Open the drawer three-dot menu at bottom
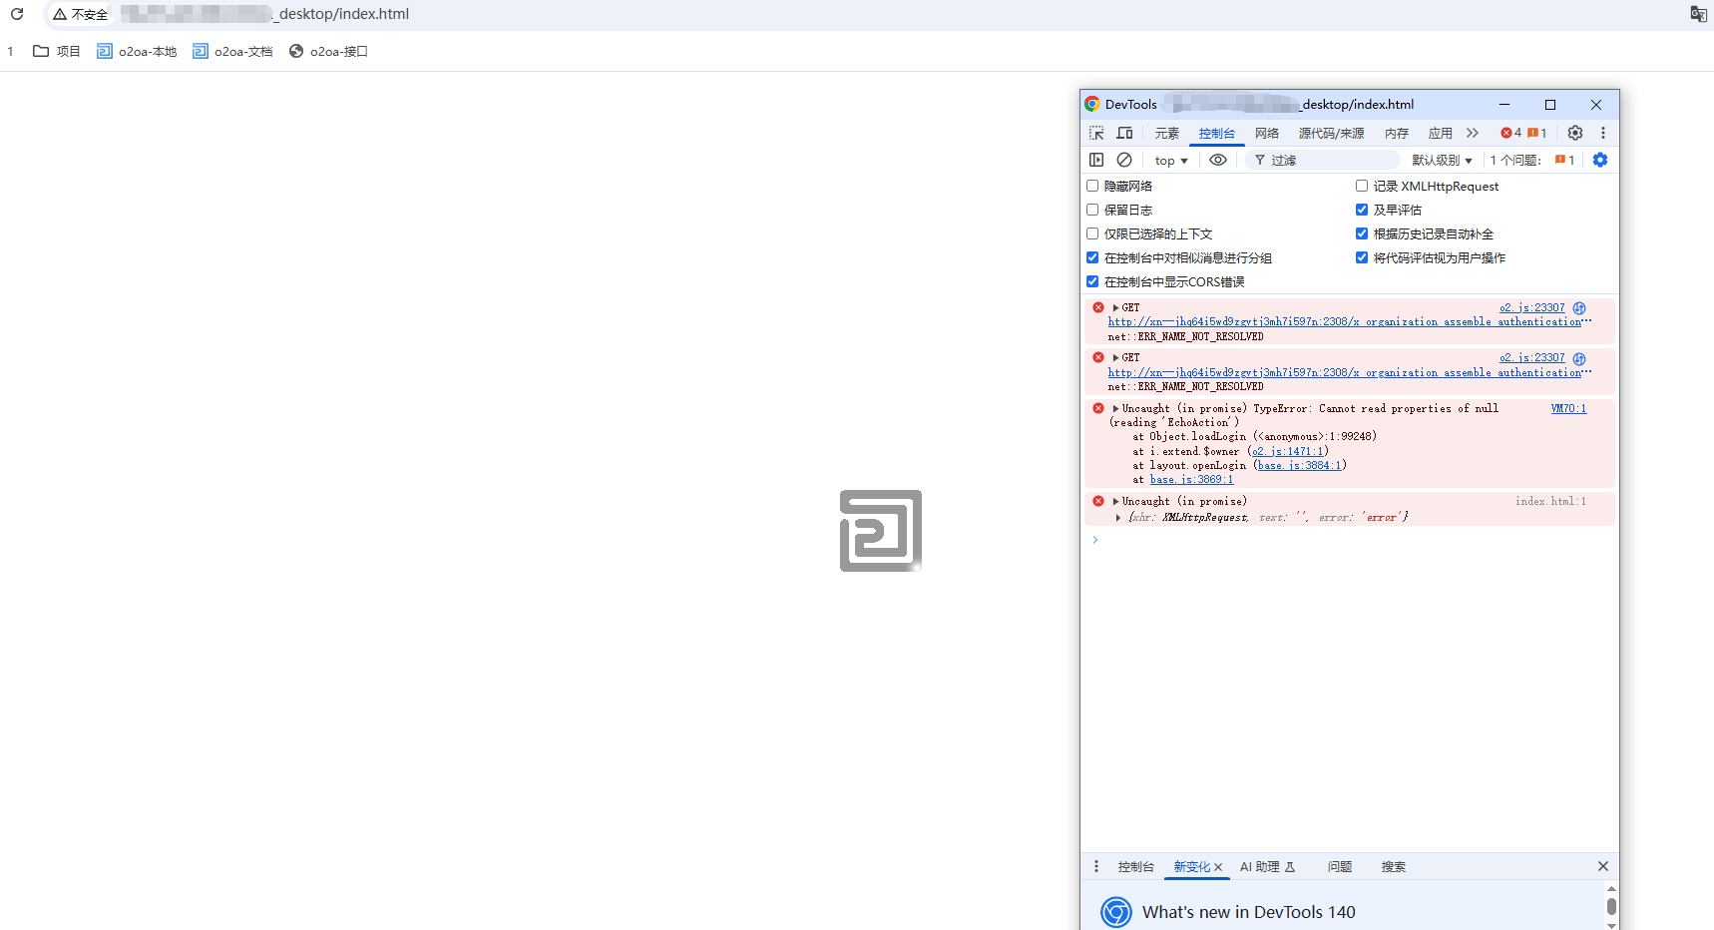The image size is (1714, 930). (1096, 866)
